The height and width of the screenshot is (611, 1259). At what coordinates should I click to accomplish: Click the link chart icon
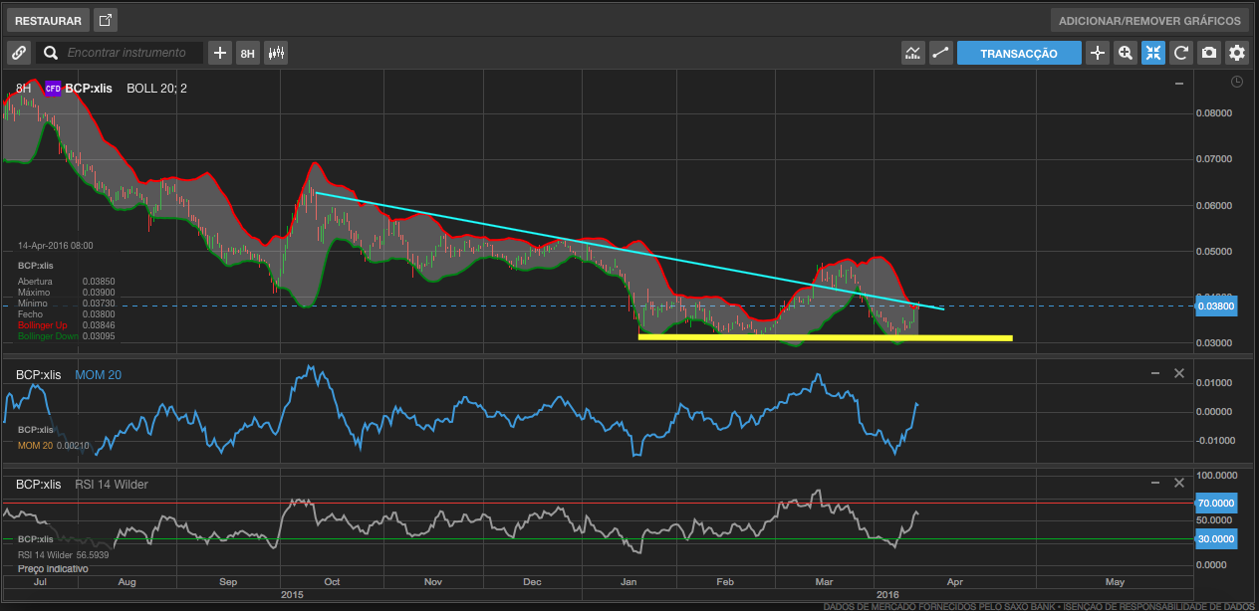tap(19, 53)
